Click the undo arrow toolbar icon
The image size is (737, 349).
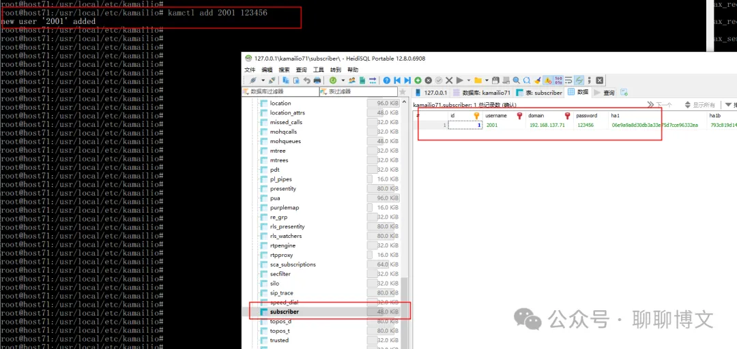[x=307, y=80]
